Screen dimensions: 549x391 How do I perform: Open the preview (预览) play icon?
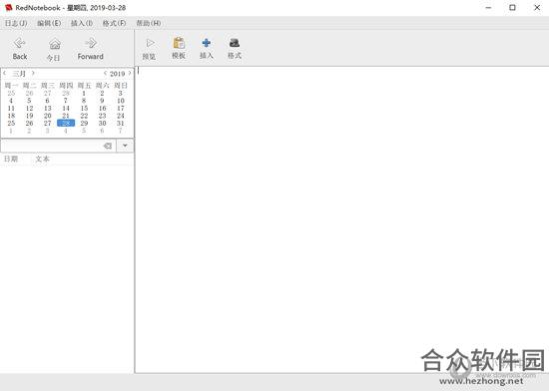(x=150, y=43)
